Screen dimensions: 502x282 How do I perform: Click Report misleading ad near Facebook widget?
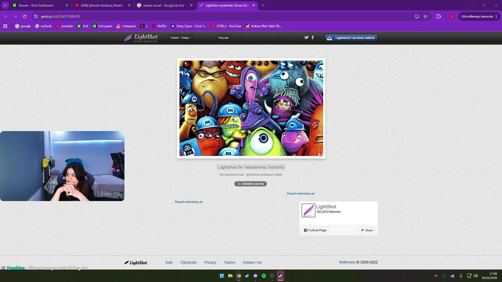pos(300,193)
